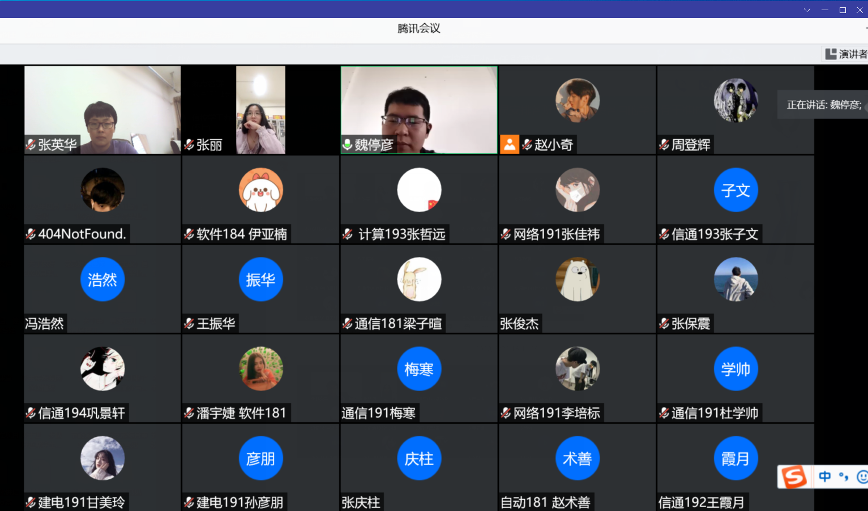Click muted mic icon beside 周登辉
The image size is (868, 511).
664,145
